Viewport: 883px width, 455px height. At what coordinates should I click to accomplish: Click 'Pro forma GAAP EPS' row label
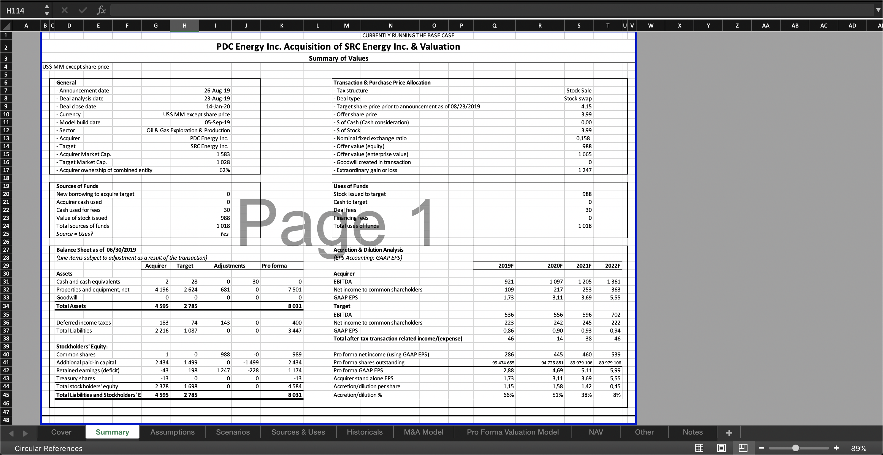pos(358,370)
